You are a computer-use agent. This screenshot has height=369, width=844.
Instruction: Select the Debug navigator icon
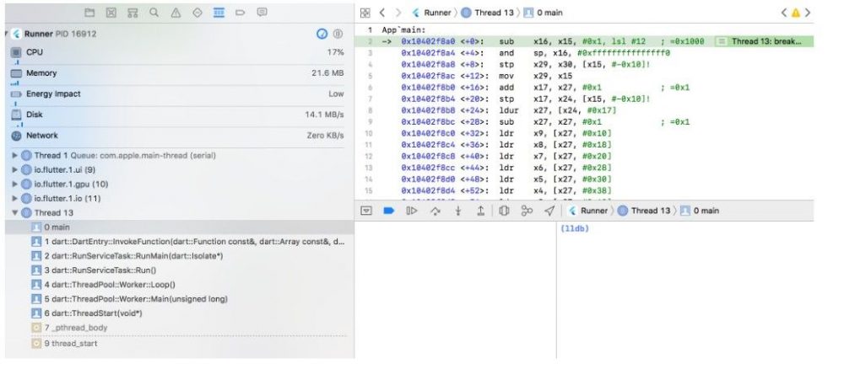click(219, 13)
